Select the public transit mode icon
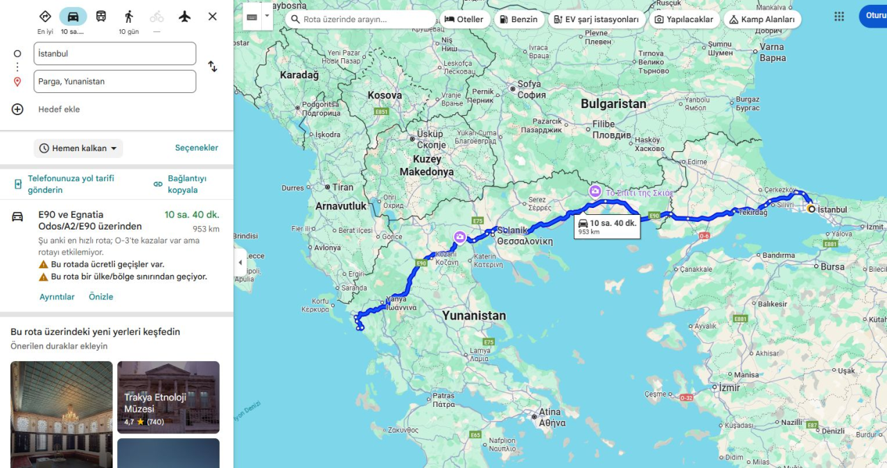887x468 pixels. (x=101, y=16)
